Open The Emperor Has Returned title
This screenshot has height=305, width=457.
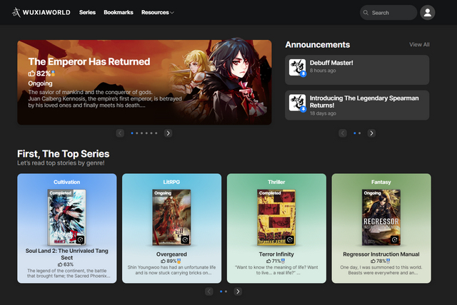click(89, 61)
